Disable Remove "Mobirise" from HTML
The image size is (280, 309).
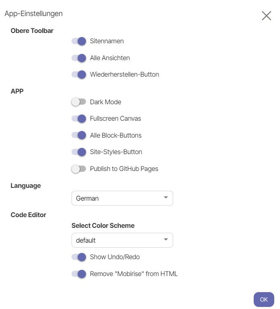click(79, 274)
